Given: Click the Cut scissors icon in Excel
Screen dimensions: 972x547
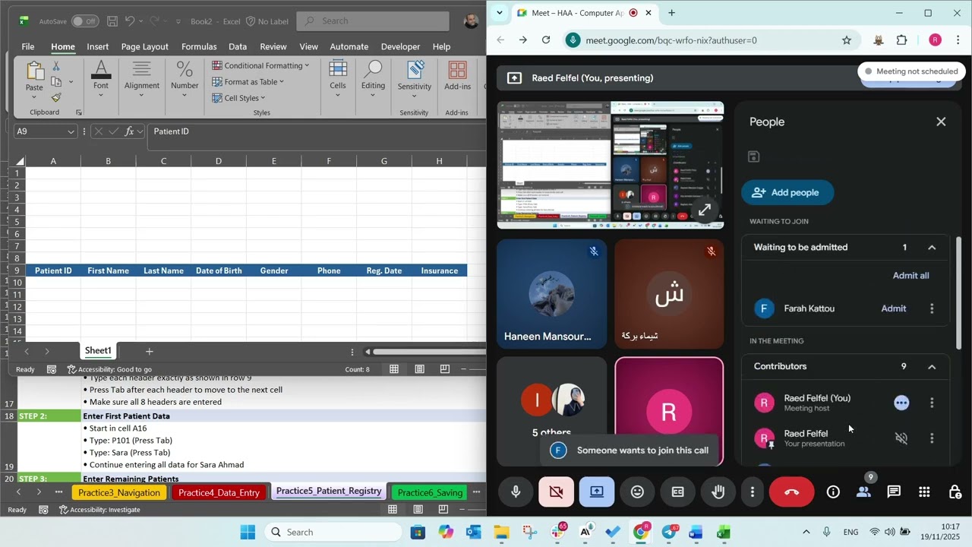Looking at the screenshot, I should coord(55,67).
